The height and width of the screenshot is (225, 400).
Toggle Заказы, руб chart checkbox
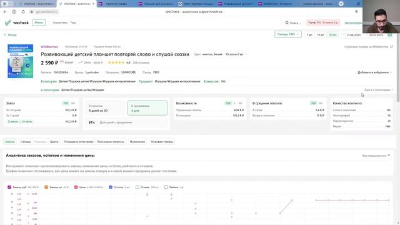[x=9, y=187]
